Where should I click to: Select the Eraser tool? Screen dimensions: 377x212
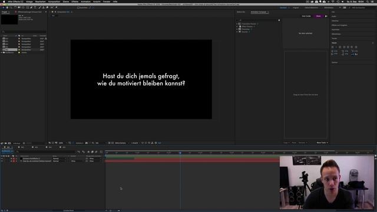pos(47,8)
